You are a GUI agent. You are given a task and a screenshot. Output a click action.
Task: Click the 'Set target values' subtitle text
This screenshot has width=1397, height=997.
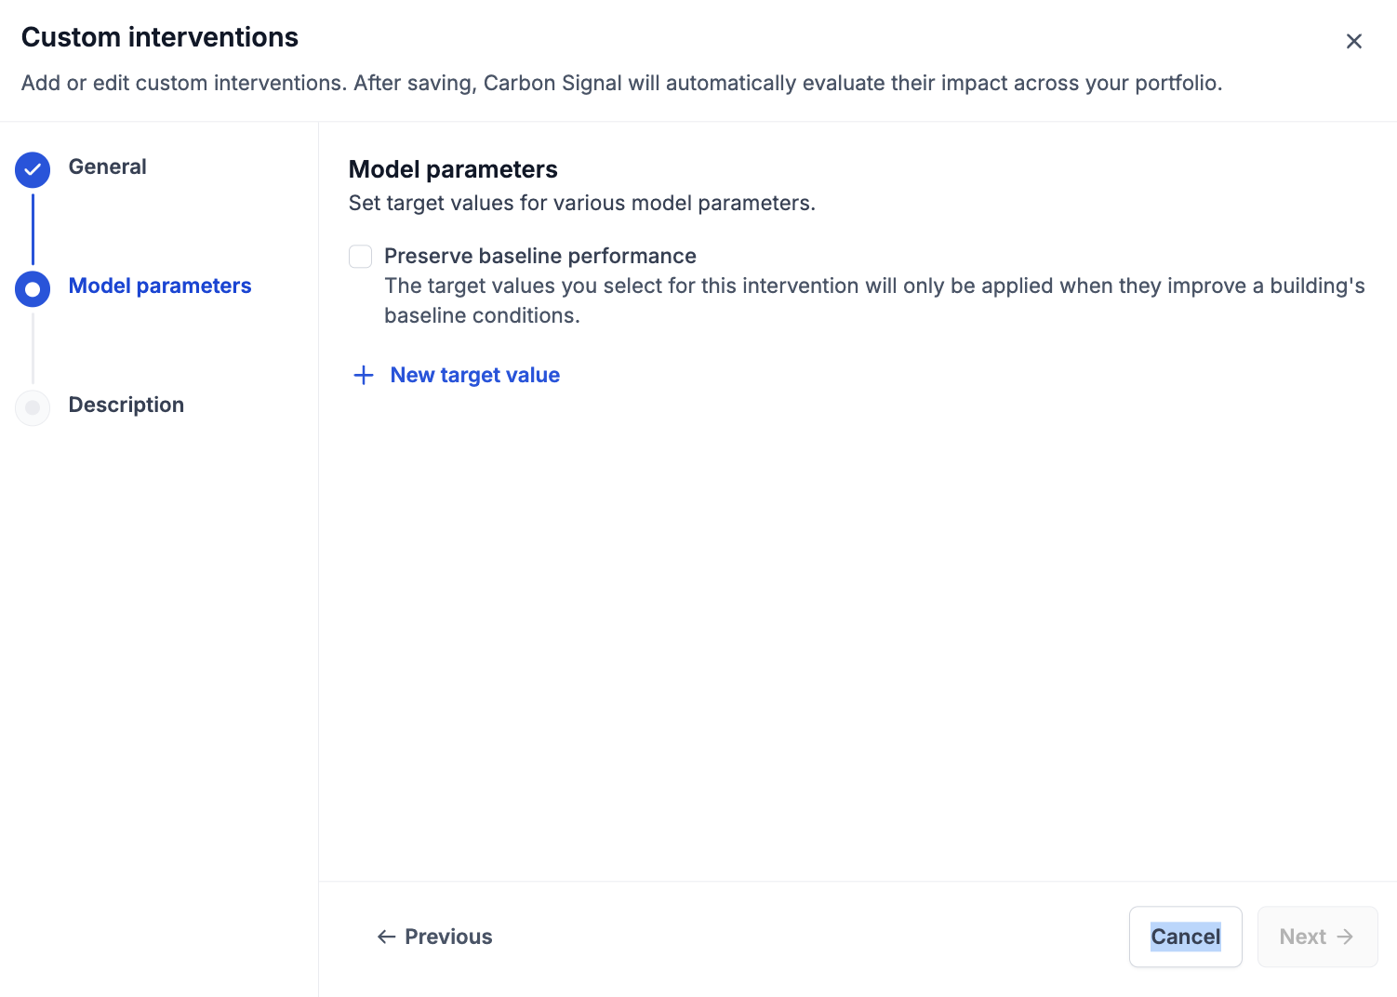click(581, 203)
